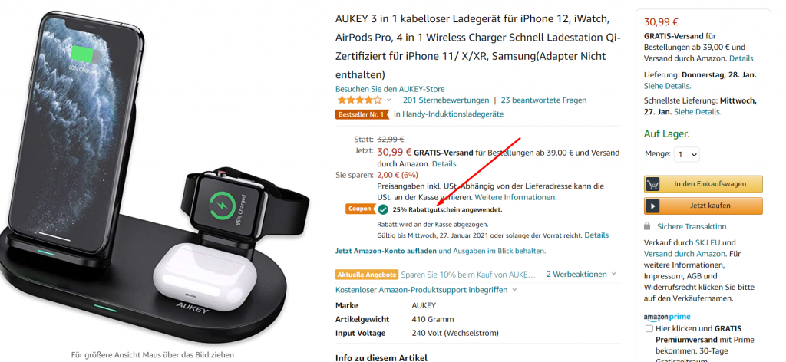Screen dimensions: 786x362
Task: Open the Handy-Induktionsladegeräte category link
Action: [448, 114]
